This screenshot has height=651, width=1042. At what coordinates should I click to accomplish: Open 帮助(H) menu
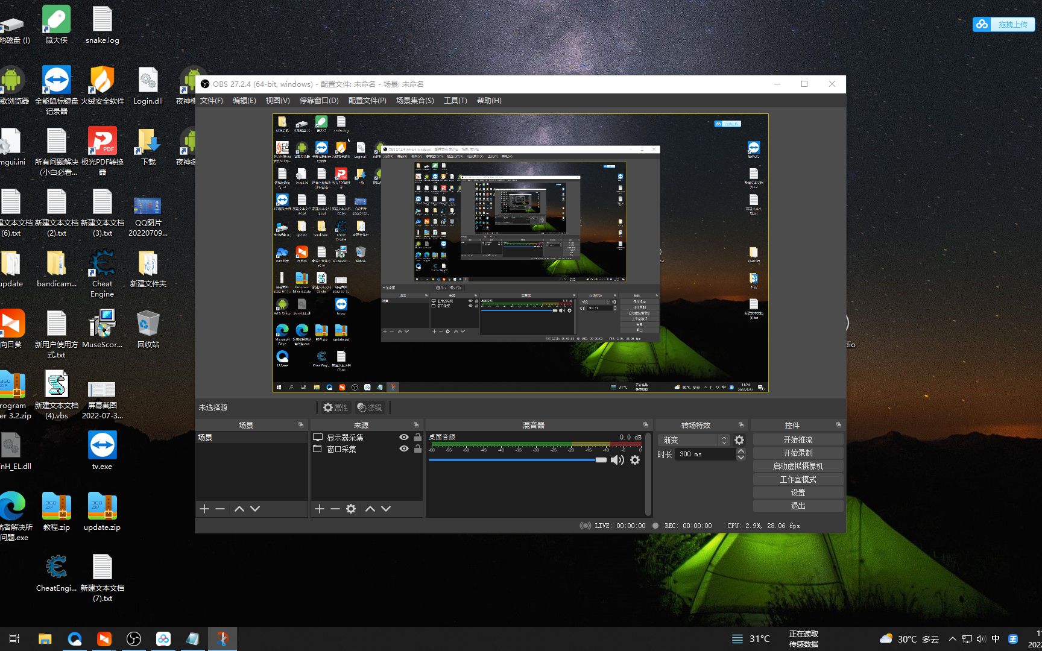pyautogui.click(x=489, y=101)
